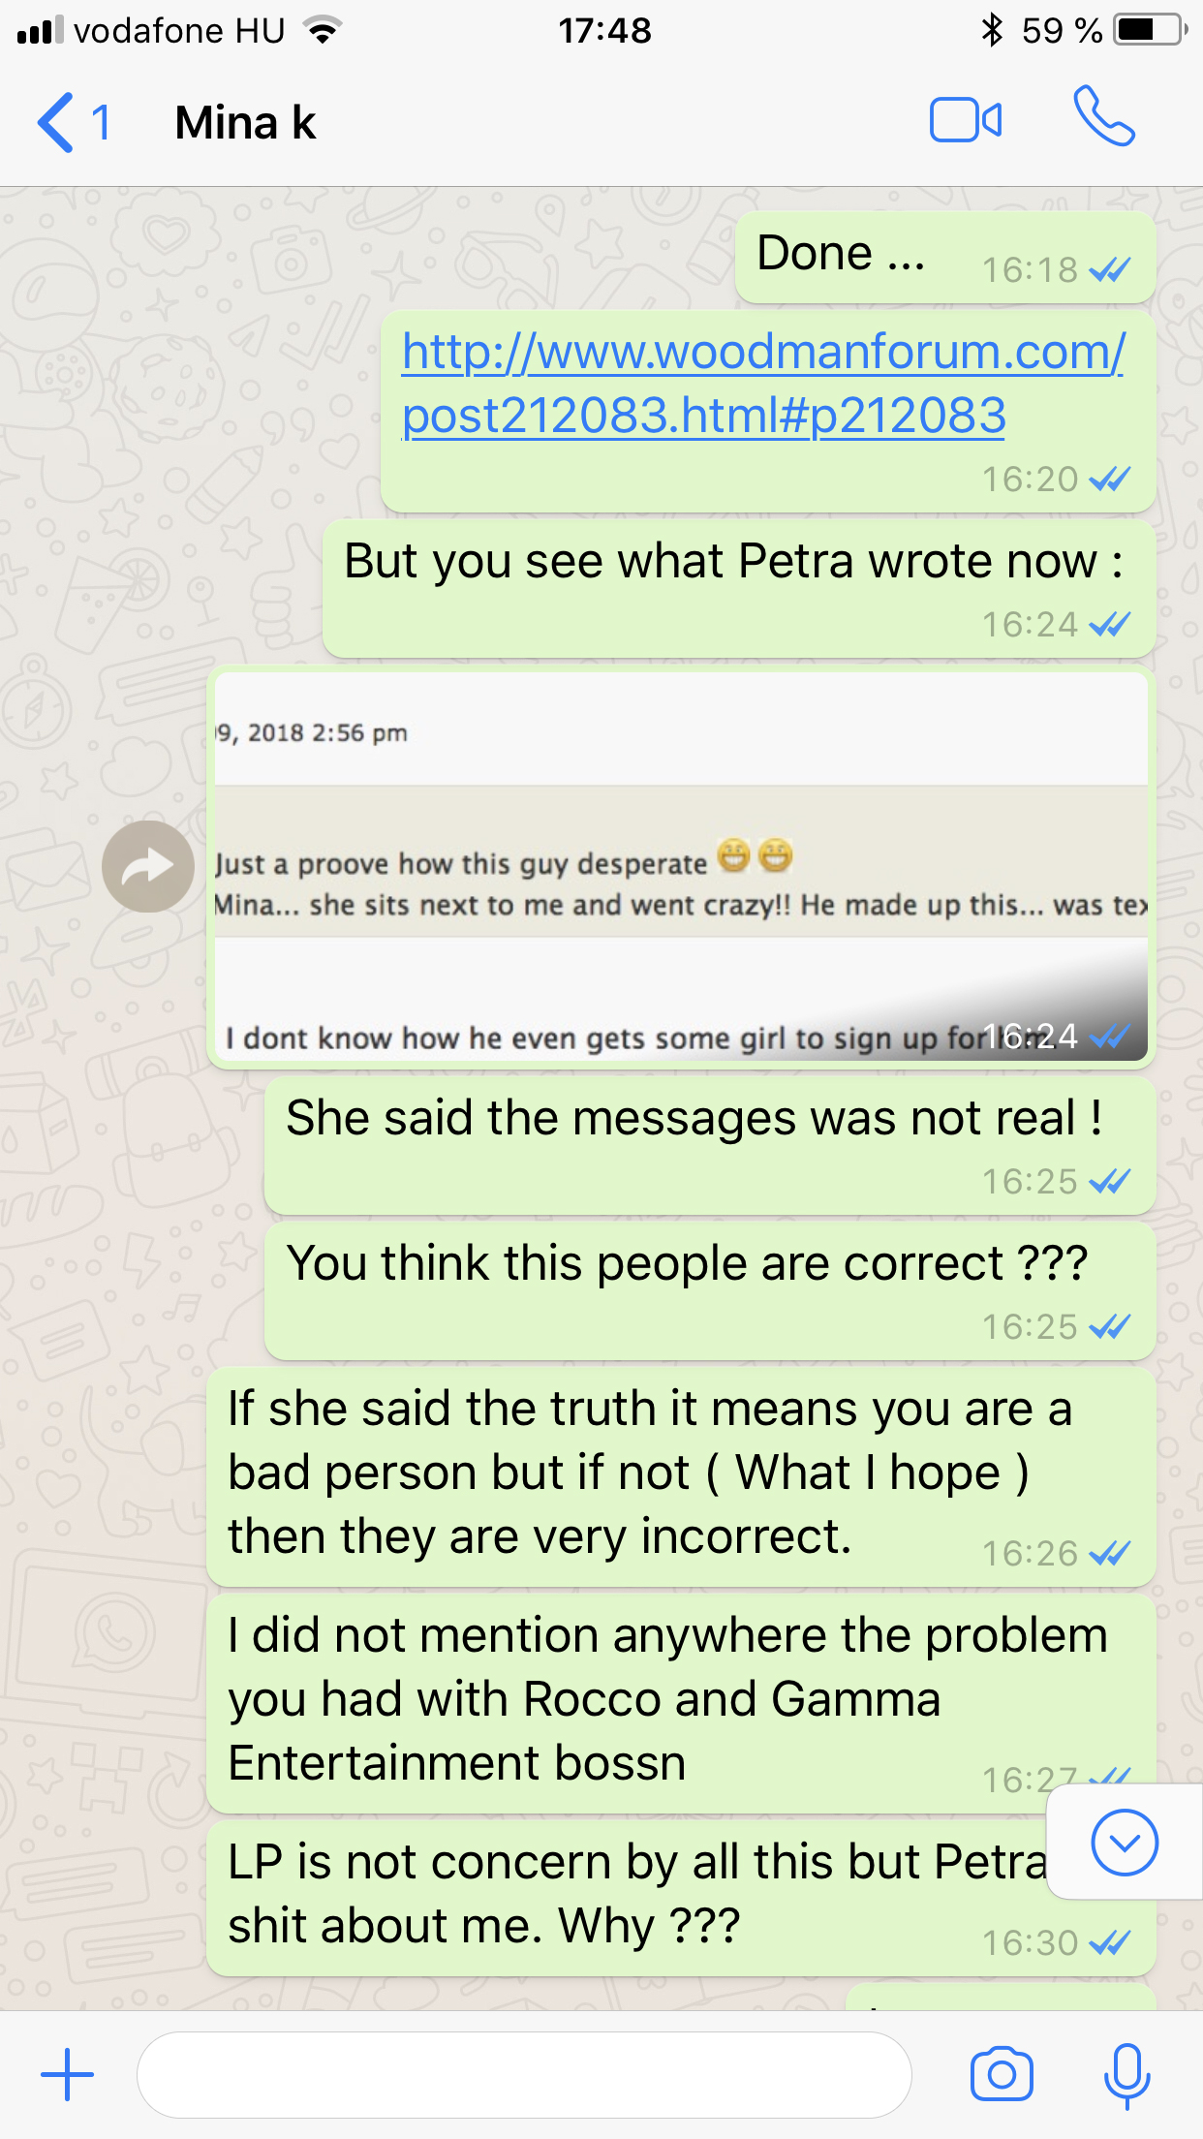Tap the microphone to record a voice message

point(1126,2075)
